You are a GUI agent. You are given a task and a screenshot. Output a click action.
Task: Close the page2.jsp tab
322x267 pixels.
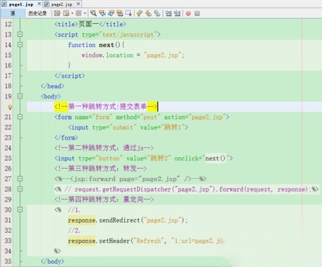79,4
